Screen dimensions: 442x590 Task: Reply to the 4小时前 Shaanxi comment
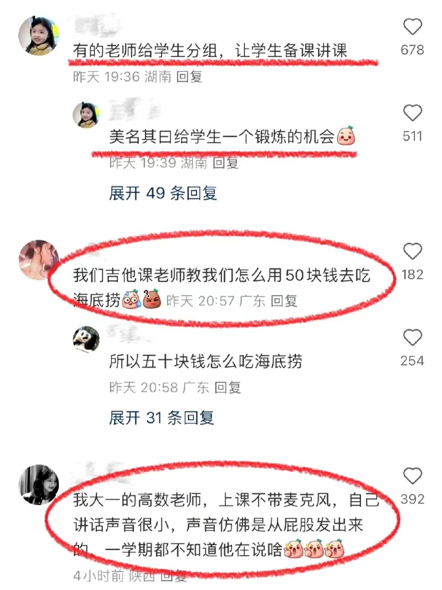tap(174, 576)
